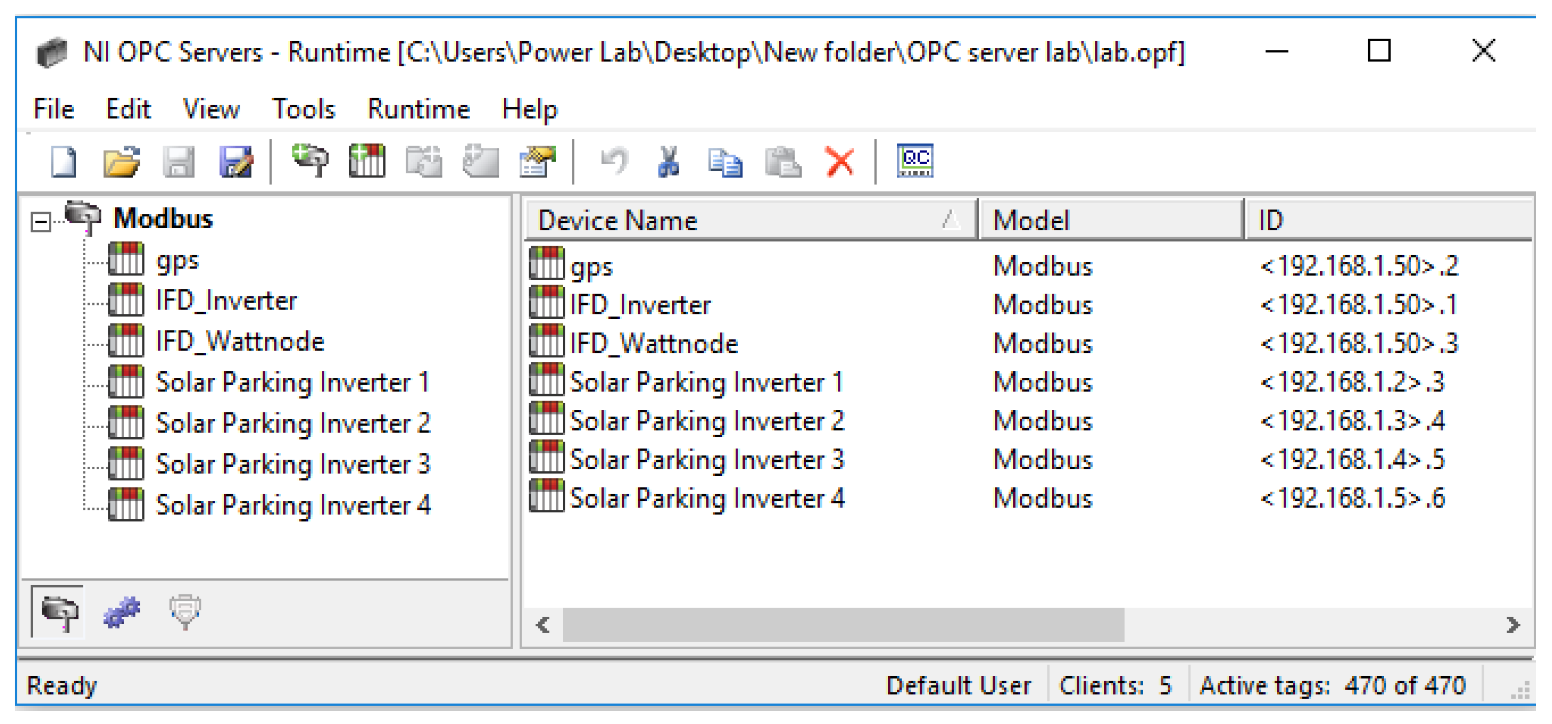1552x724 pixels.
Task: Click the New Channel toolbar icon
Action: [x=310, y=161]
